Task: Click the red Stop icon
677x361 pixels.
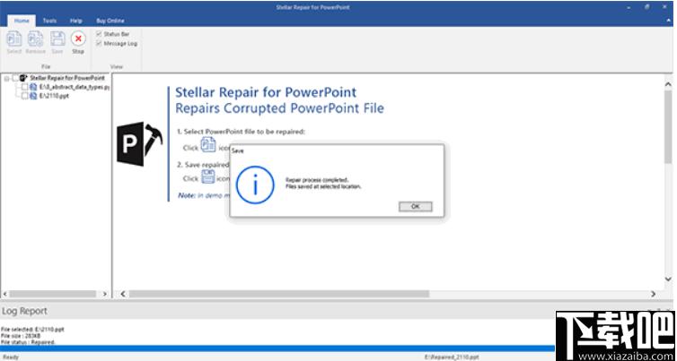Action: [x=78, y=39]
